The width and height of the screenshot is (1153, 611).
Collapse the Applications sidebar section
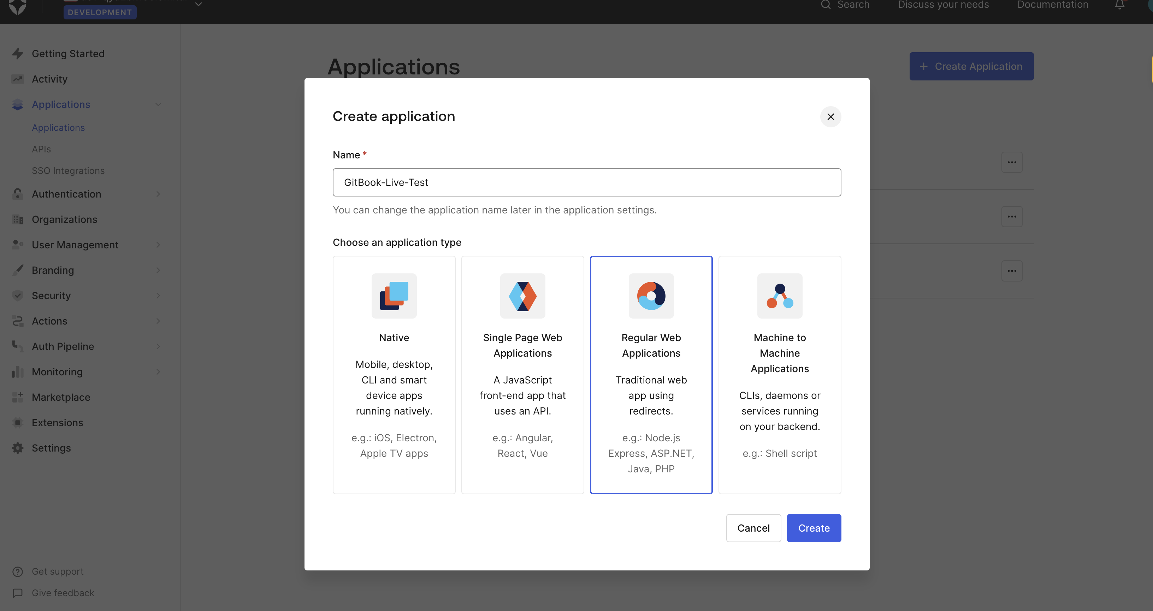158,104
